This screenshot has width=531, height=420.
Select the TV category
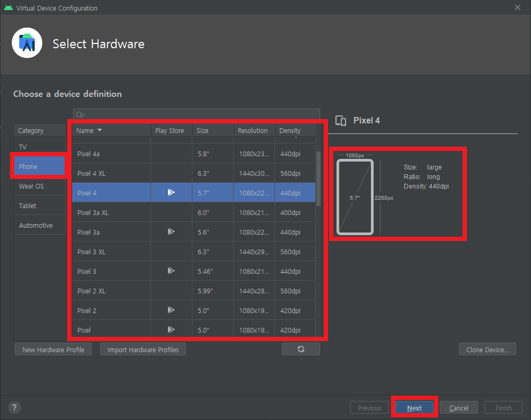click(x=40, y=147)
